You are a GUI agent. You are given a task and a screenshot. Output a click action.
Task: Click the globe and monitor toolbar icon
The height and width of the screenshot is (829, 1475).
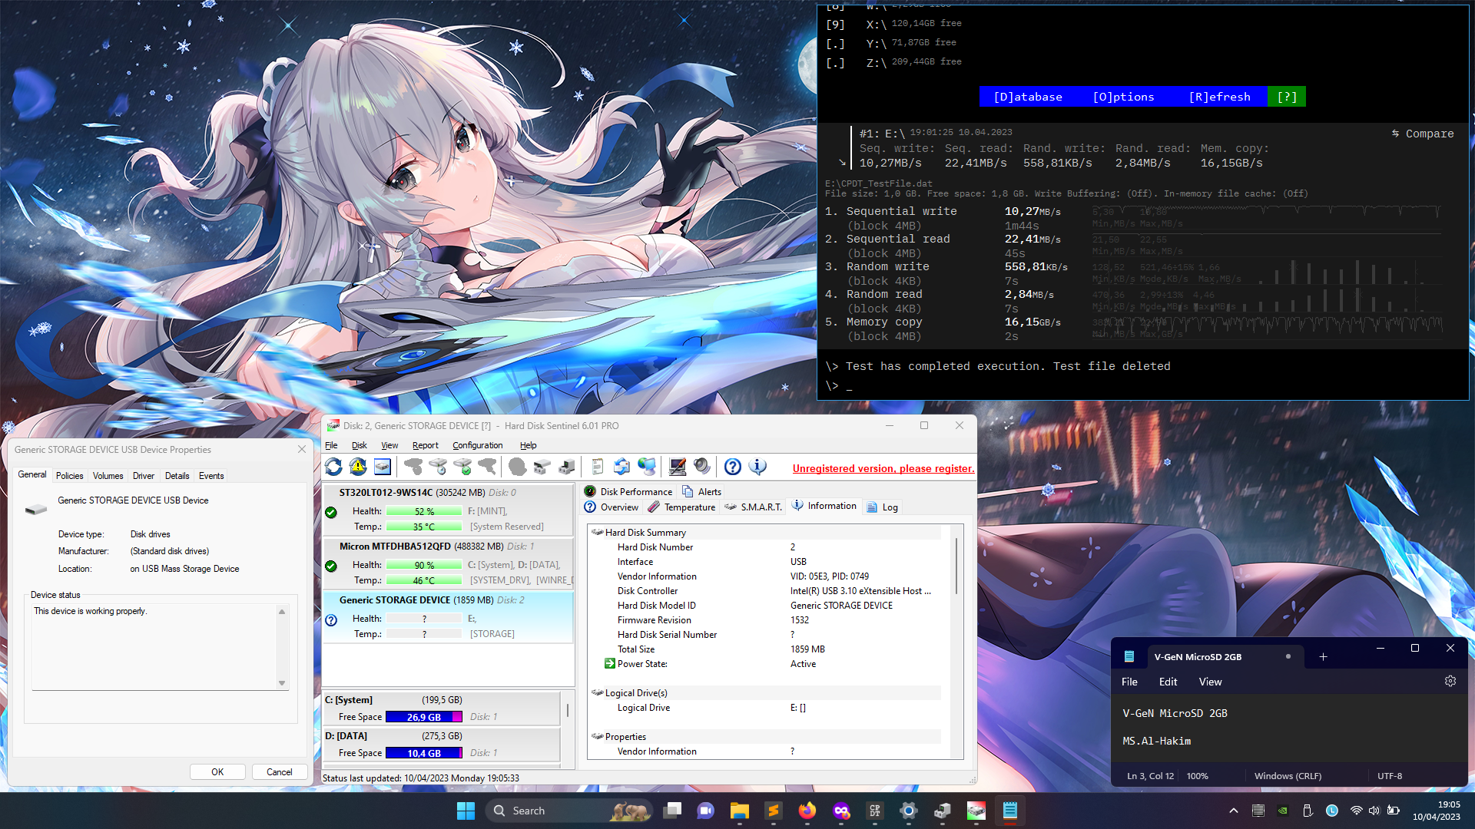pos(647,467)
